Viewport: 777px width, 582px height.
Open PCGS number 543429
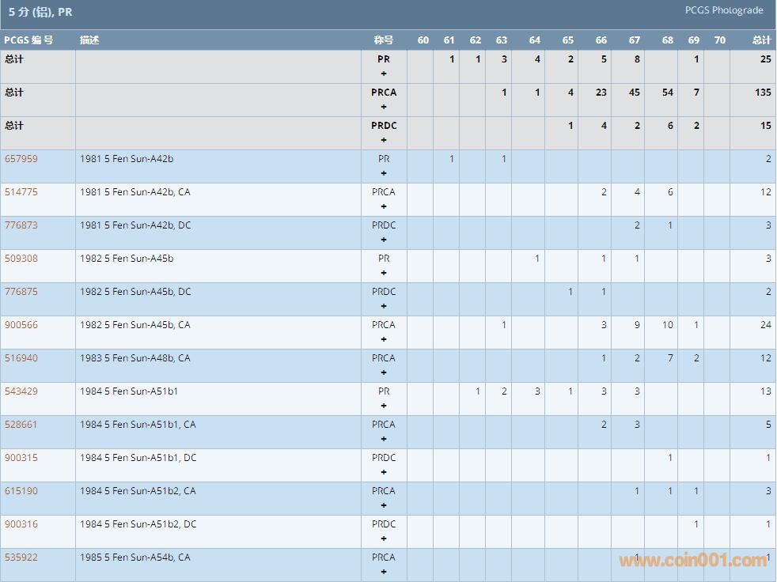(21, 391)
